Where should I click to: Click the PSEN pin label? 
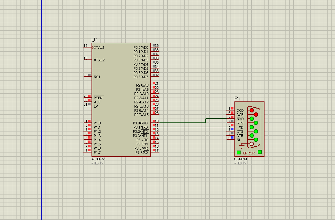coord(98,98)
